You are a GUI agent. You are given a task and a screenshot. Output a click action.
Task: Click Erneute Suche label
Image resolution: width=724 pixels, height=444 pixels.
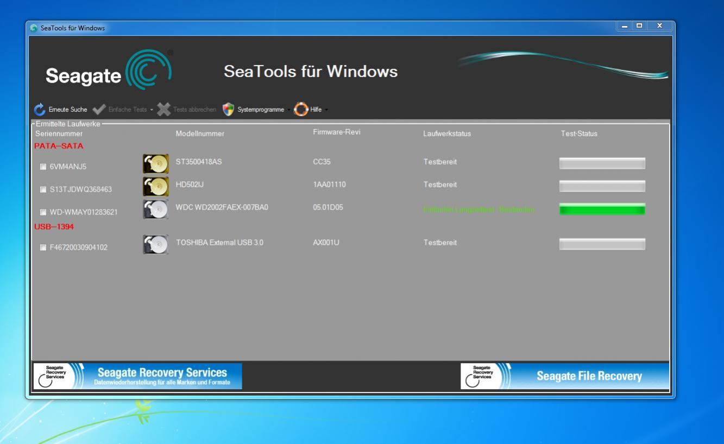[68, 110]
